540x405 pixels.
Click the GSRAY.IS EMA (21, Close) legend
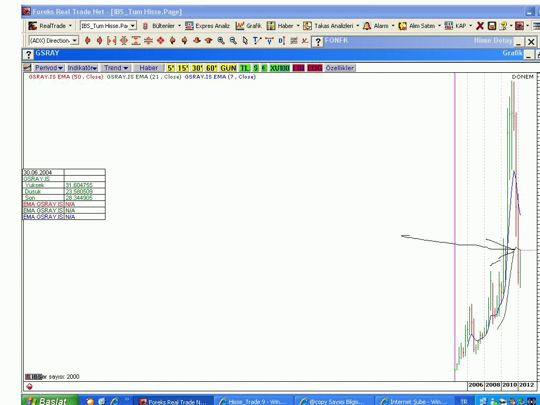tap(144, 77)
